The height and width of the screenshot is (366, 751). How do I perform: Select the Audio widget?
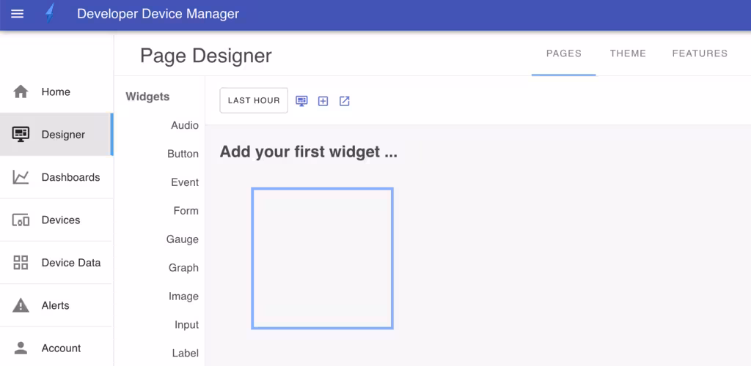[x=184, y=125]
